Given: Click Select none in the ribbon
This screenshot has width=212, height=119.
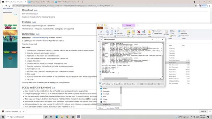Looking at the screenshot, I should (183, 33).
